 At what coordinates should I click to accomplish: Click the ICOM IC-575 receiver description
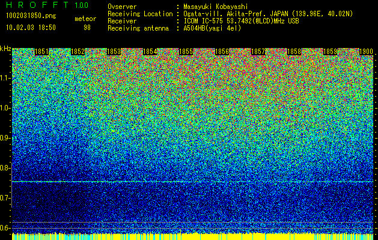(x=241, y=21)
